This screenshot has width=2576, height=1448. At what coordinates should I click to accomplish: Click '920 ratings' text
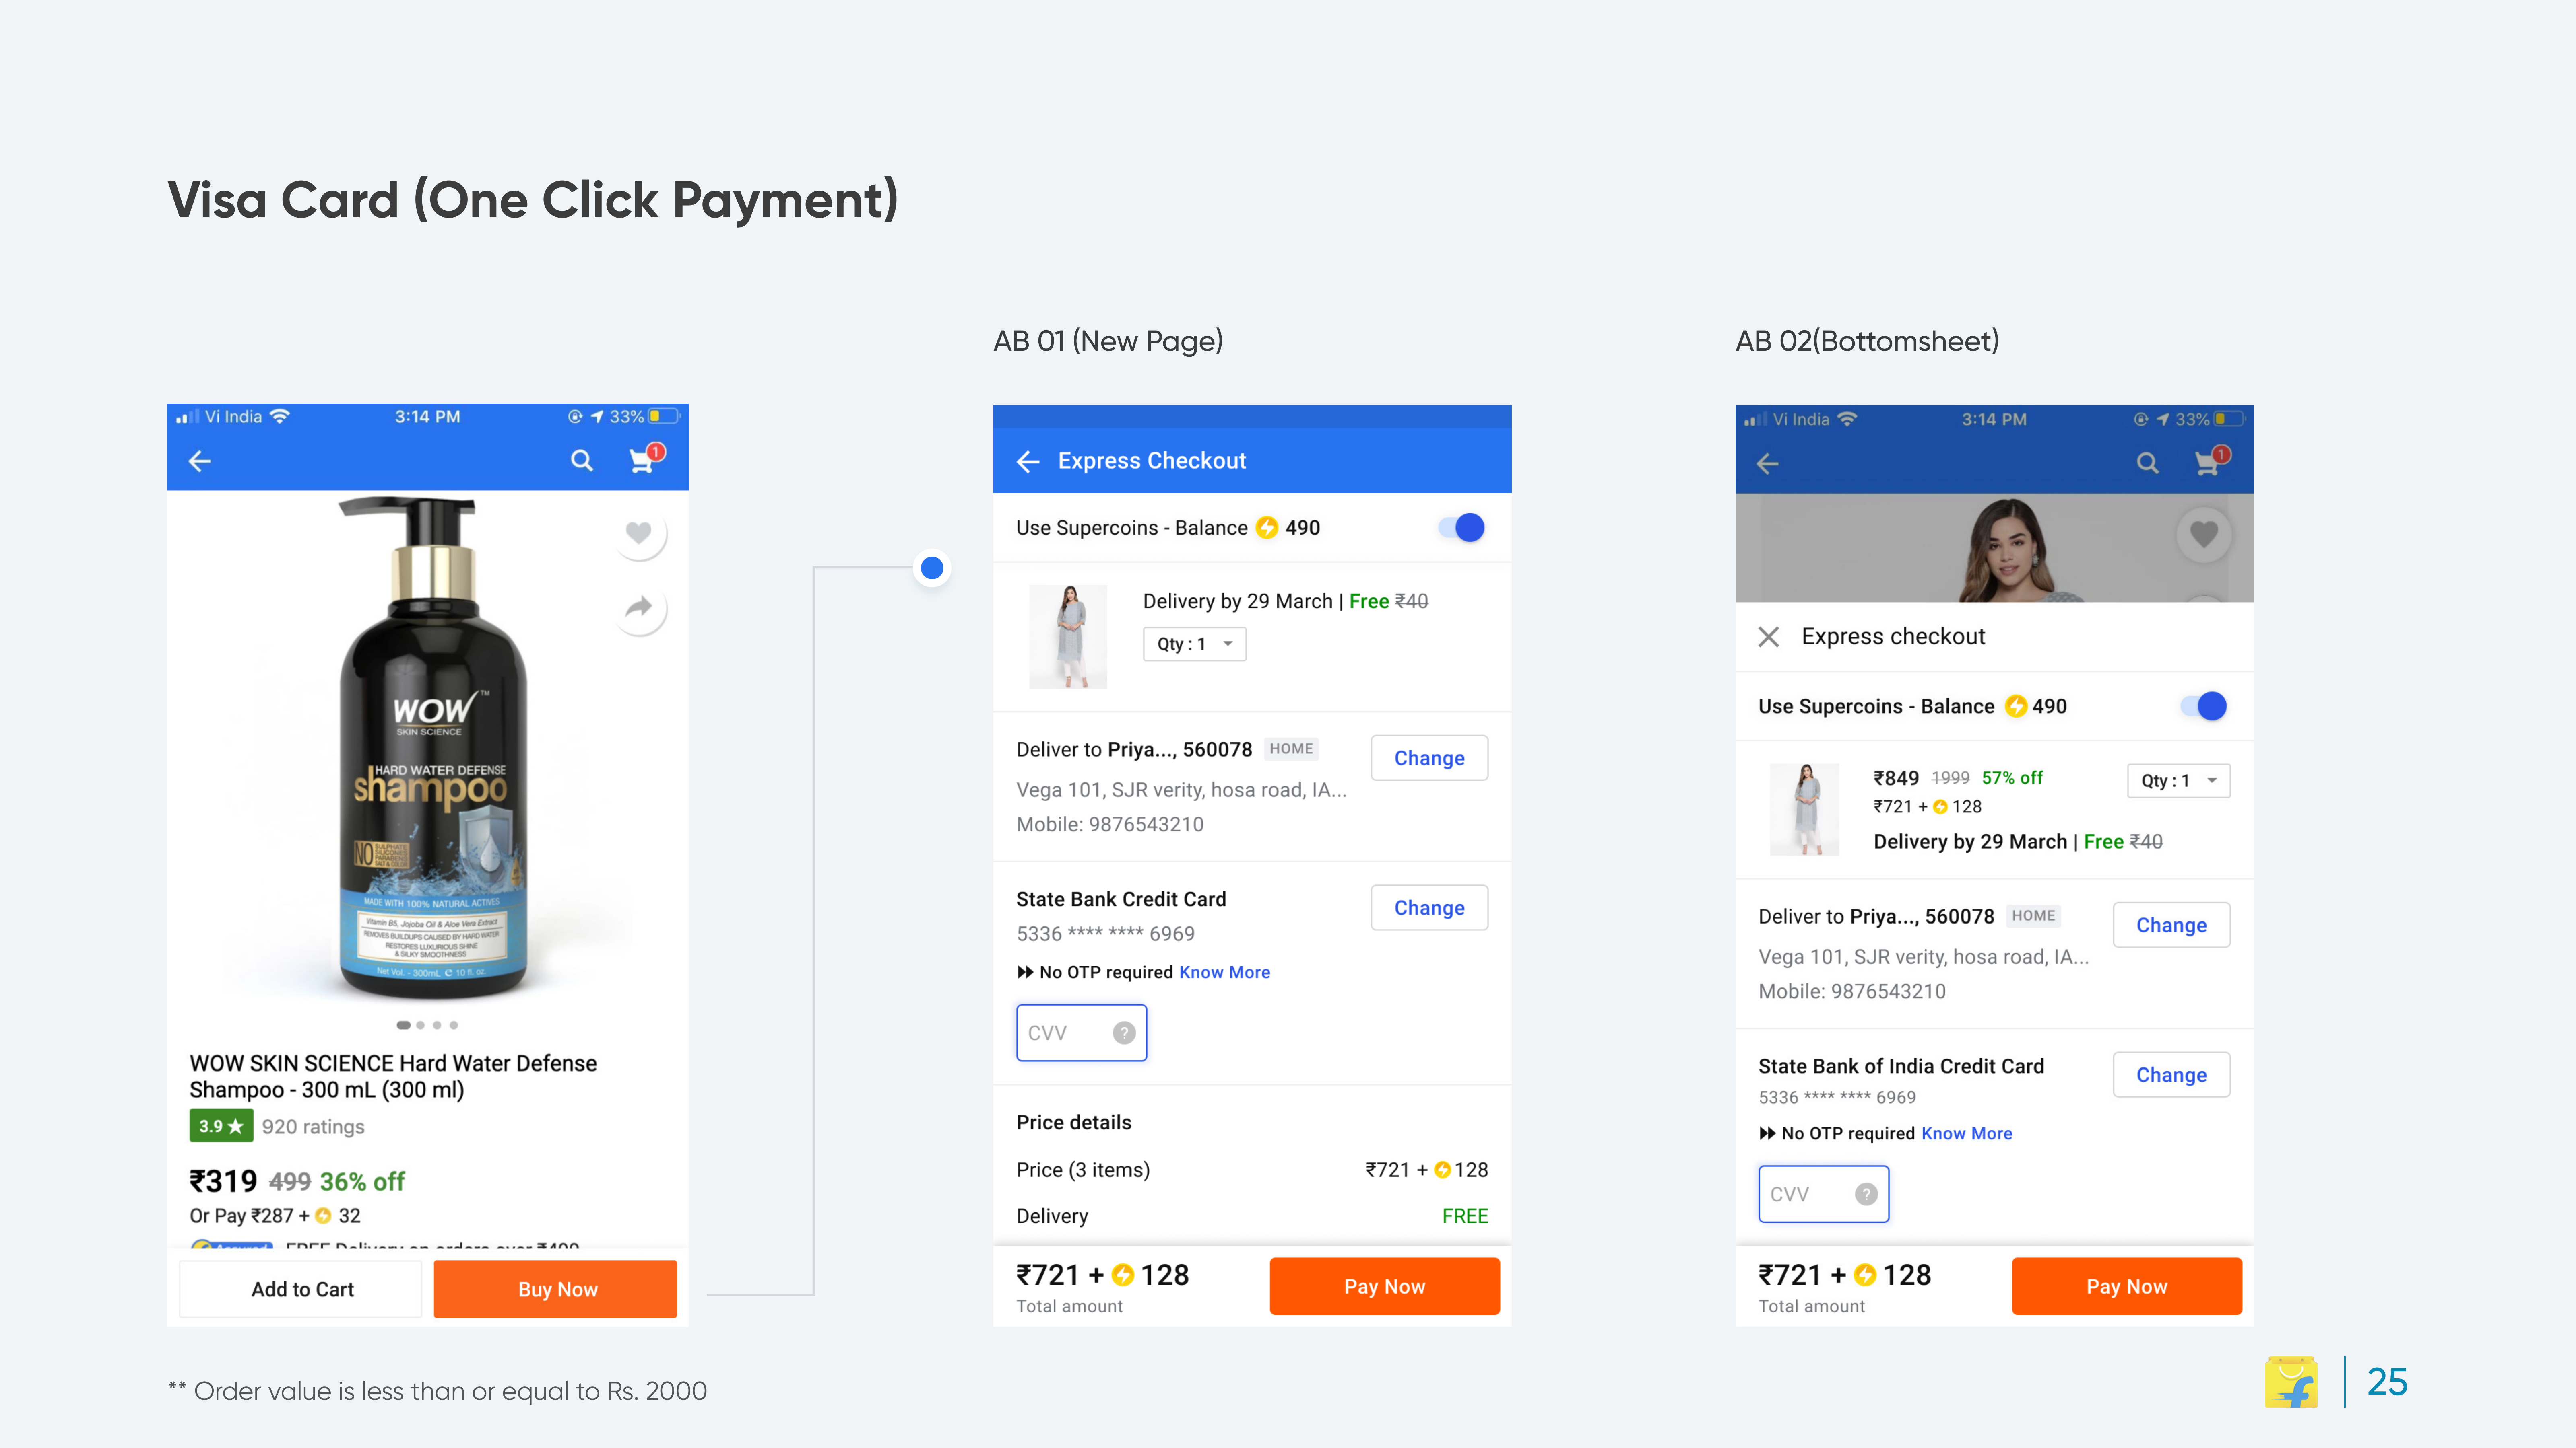313,1127
